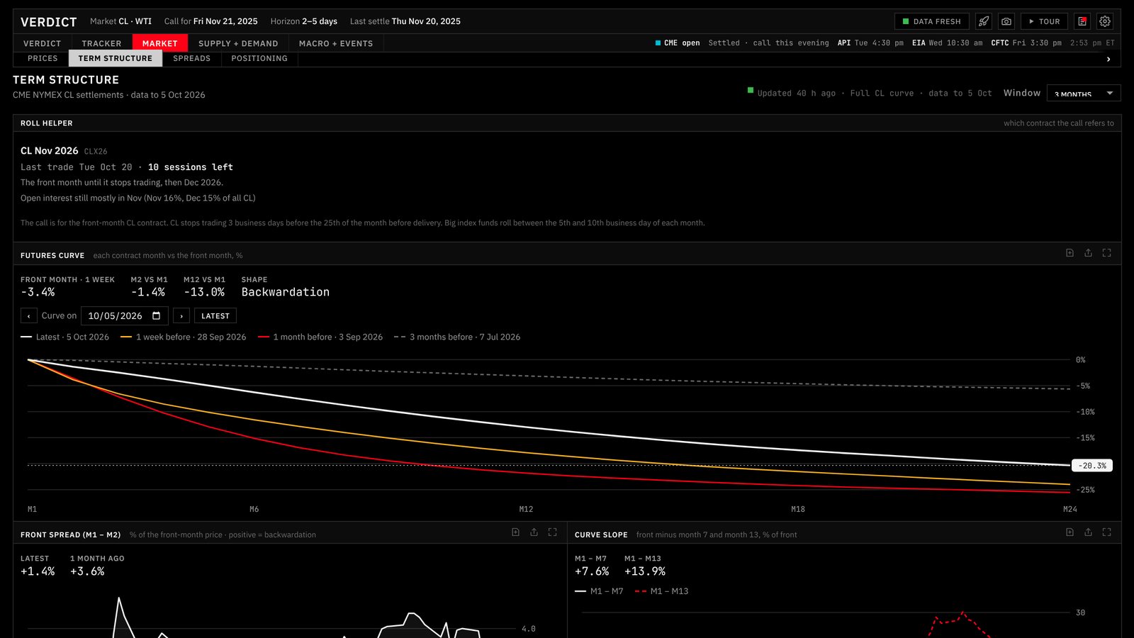Click the front month -3.4% value
The height and width of the screenshot is (638, 1134).
point(38,292)
